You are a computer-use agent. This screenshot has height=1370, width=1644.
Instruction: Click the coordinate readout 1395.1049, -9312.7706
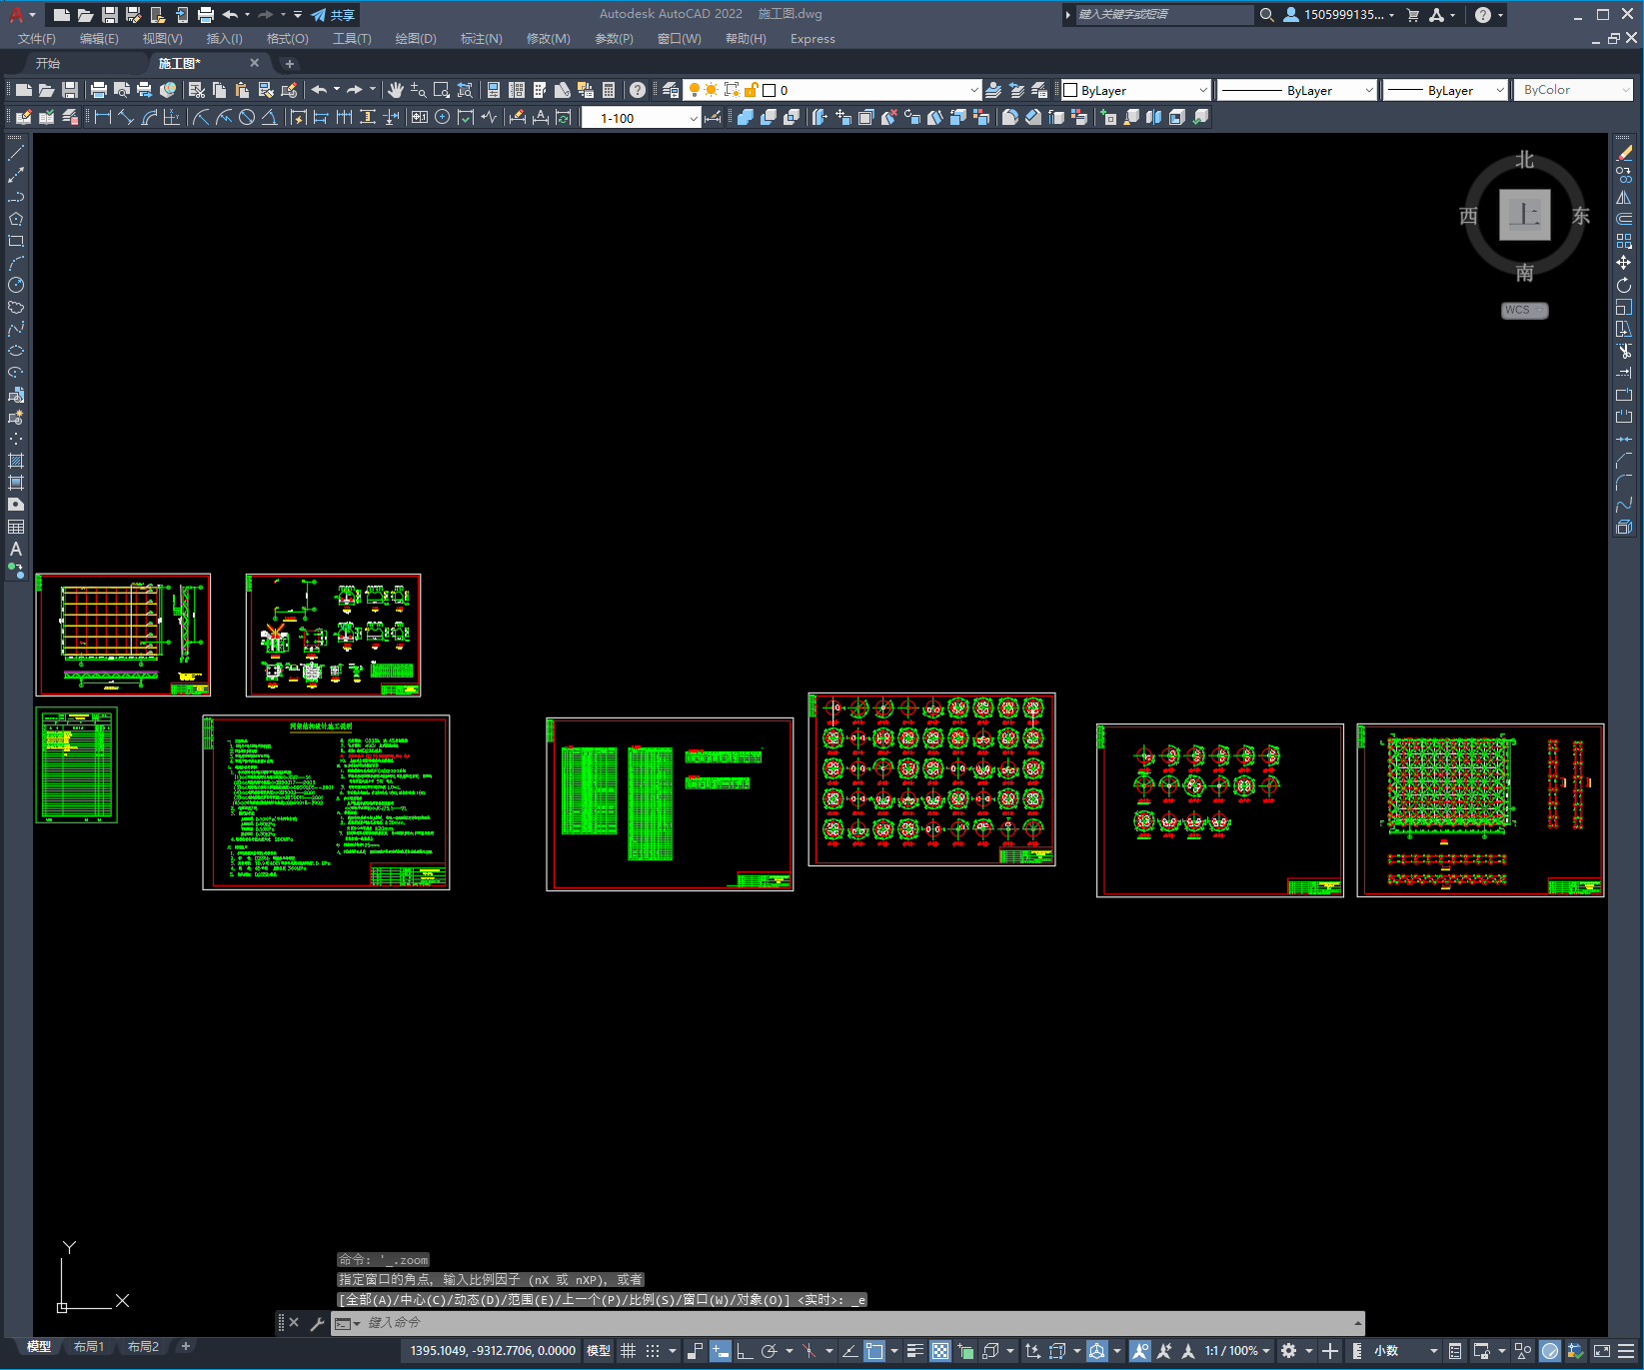click(x=493, y=1351)
